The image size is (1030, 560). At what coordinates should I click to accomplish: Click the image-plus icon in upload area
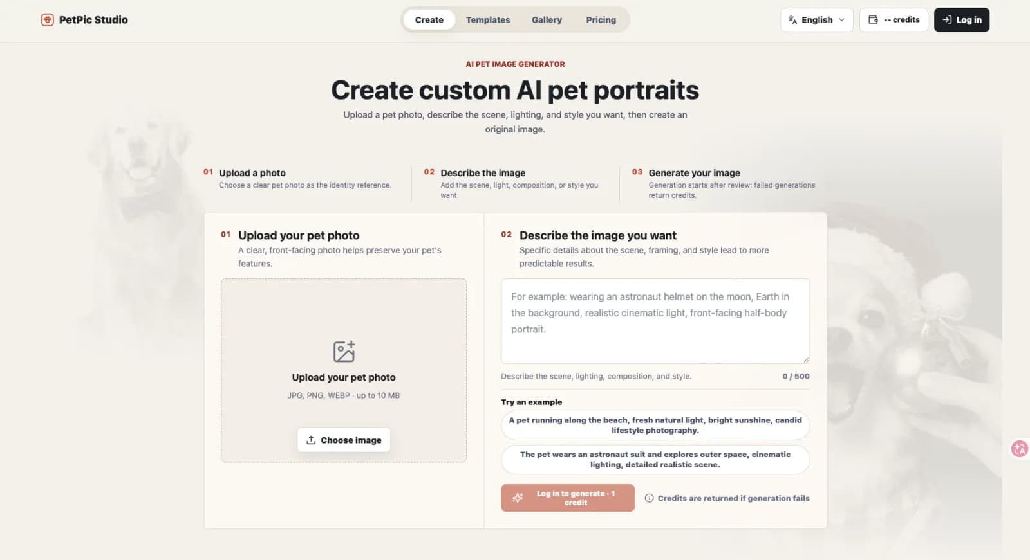click(344, 352)
